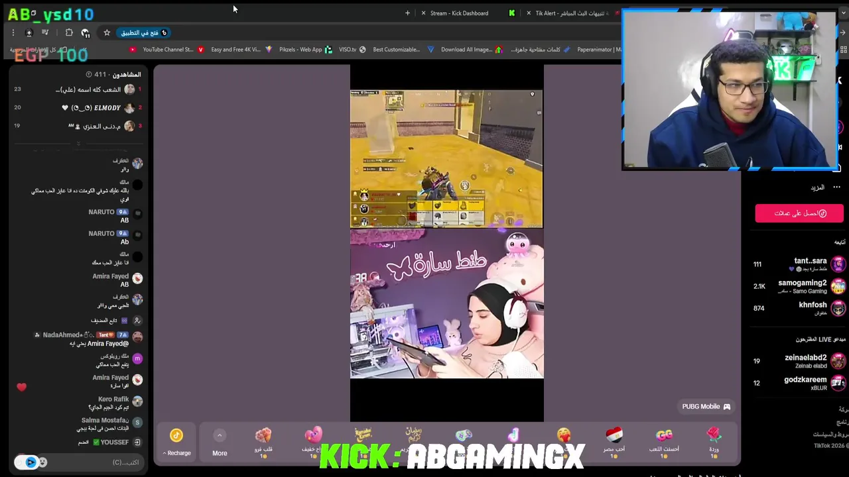Image resolution: width=849 pixels, height=477 pixels.
Task: Click the احصل على عملات get coins button
Action: tap(799, 213)
